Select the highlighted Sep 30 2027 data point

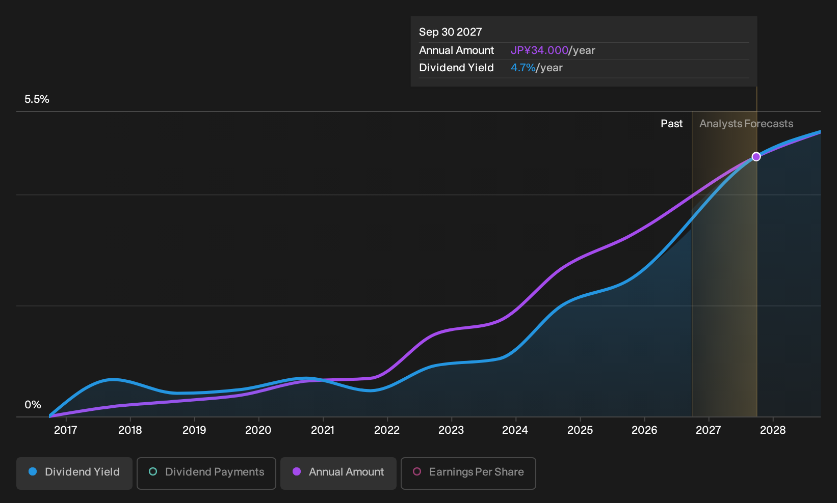(756, 156)
